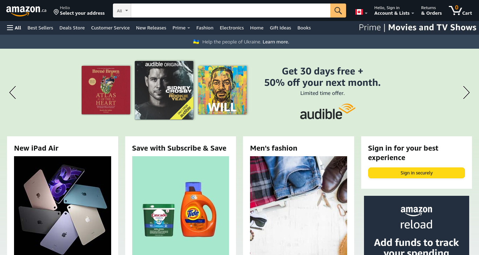This screenshot has width=479, height=255.
Task: Click the Canada flag language selector
Action: click(x=361, y=12)
